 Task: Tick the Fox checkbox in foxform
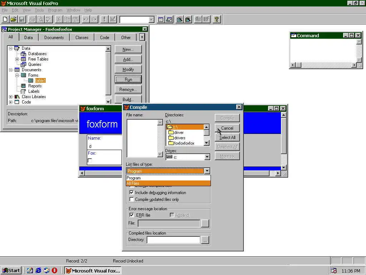90,160
